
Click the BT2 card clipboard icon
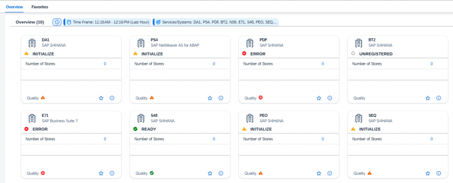pyautogui.click(x=359, y=43)
